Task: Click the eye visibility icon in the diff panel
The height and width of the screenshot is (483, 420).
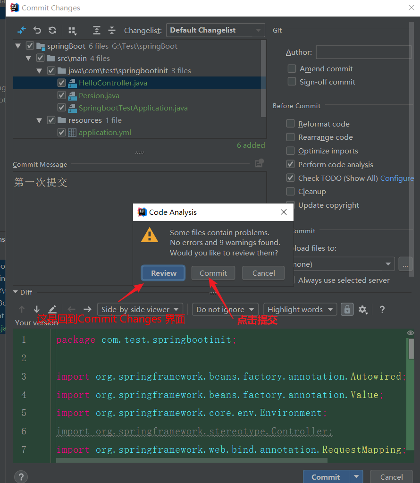Action: pos(410,332)
